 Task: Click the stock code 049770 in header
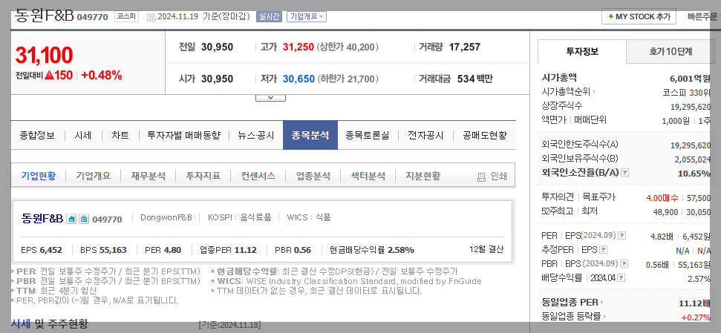92,18
